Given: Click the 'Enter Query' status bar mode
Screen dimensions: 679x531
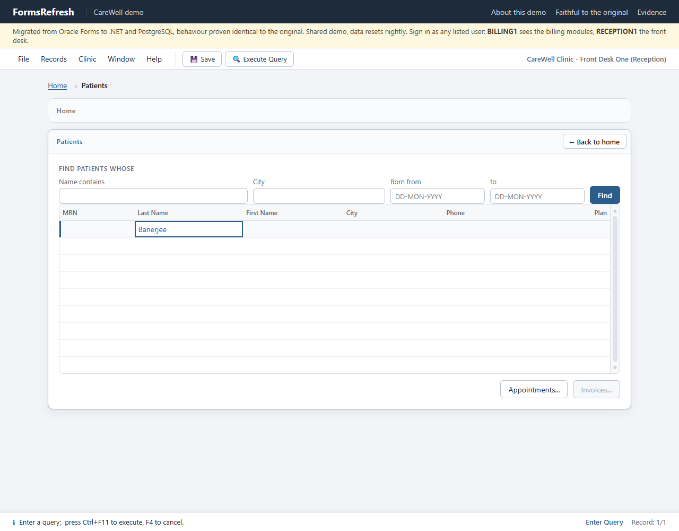Looking at the screenshot, I should 604,523.
